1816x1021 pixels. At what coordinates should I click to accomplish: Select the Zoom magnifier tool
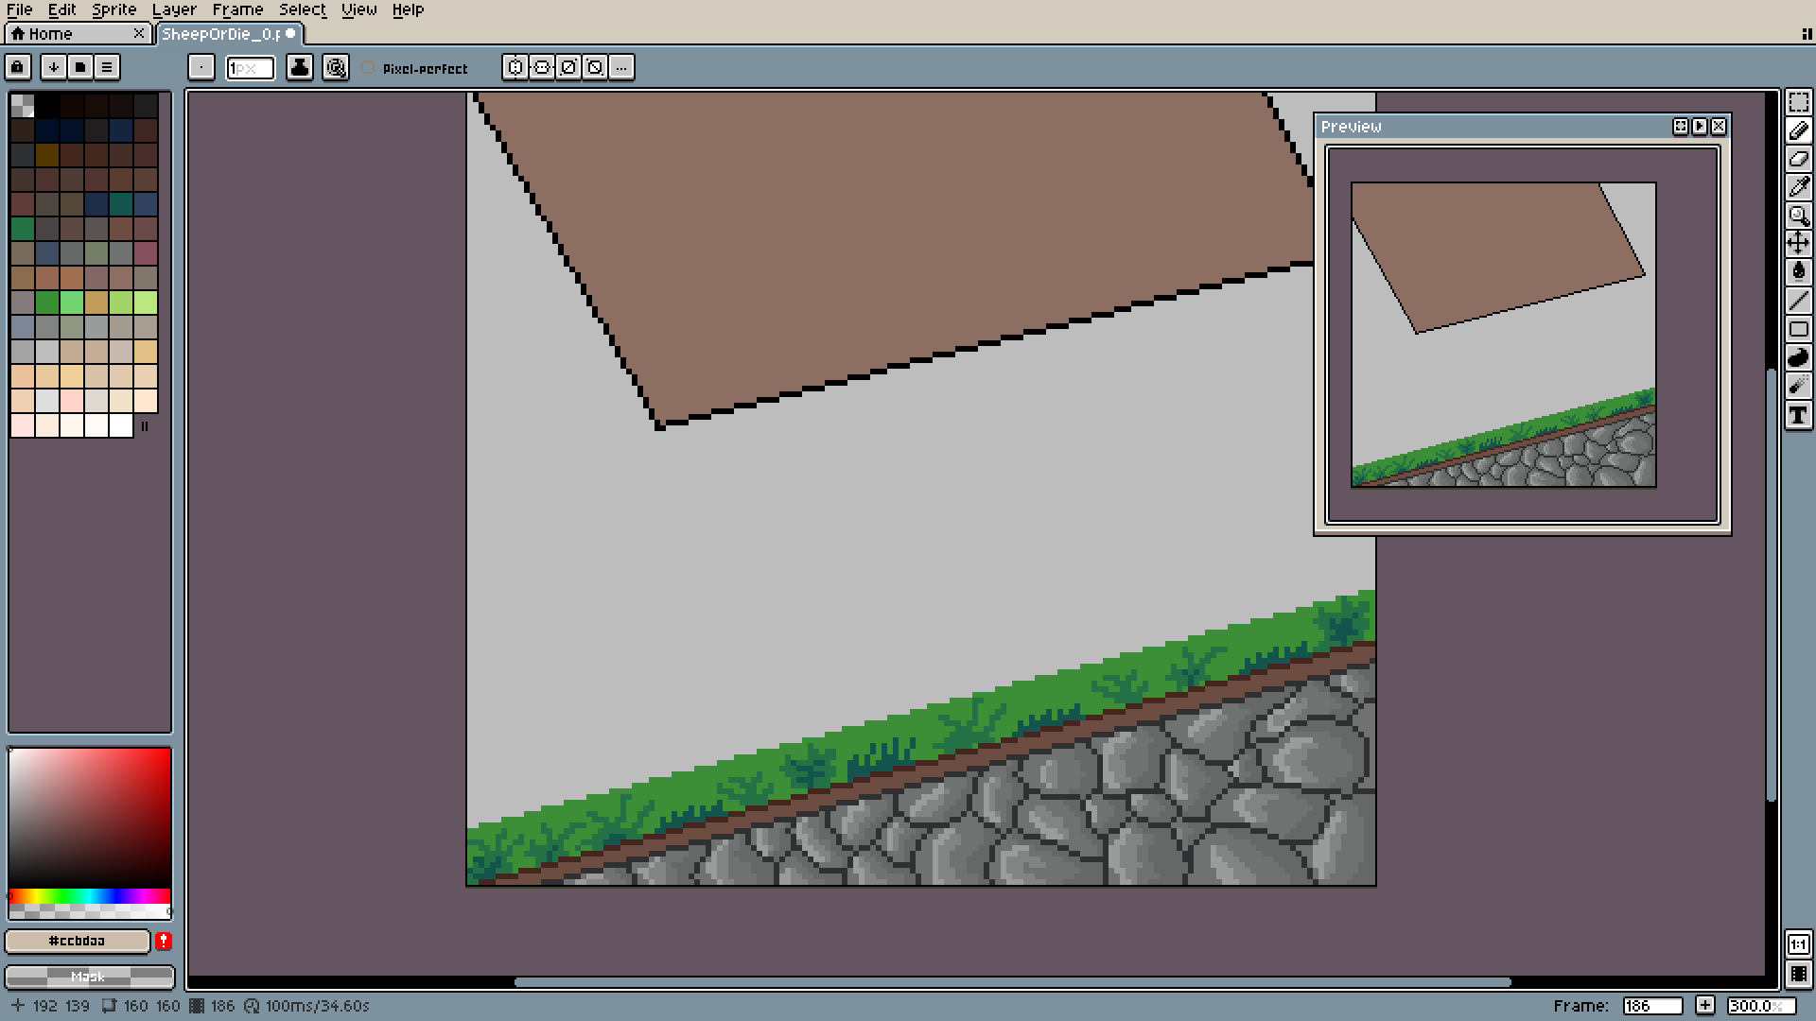coord(1798,216)
